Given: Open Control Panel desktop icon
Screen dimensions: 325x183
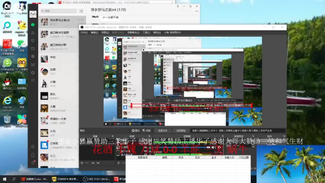Looking at the screenshot, I should click(x=22, y=84).
